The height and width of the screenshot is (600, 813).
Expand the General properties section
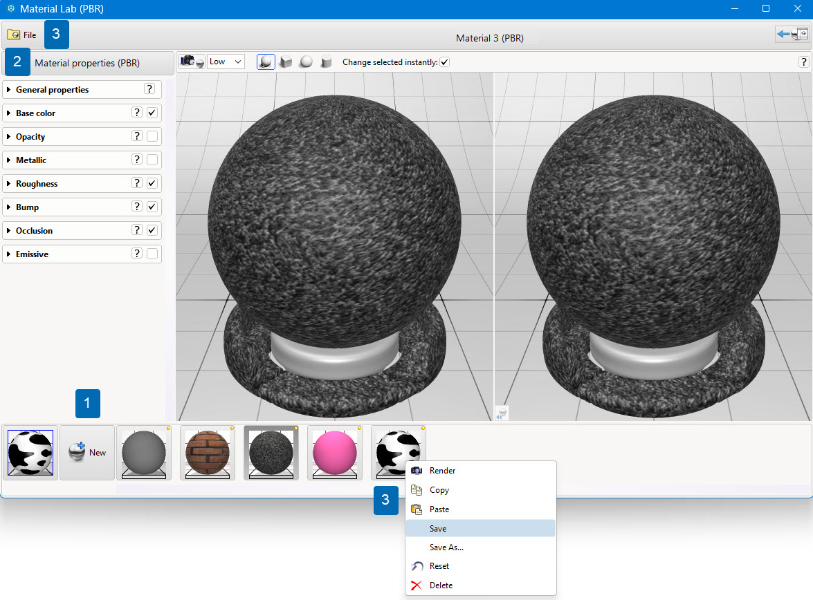[x=8, y=90]
